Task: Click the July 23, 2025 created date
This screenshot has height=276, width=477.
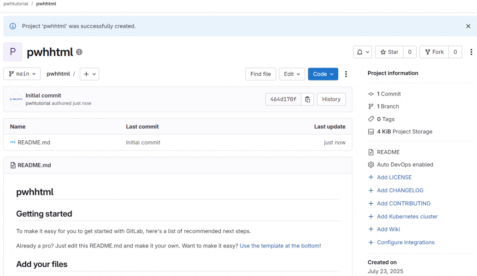Action: 385,271
